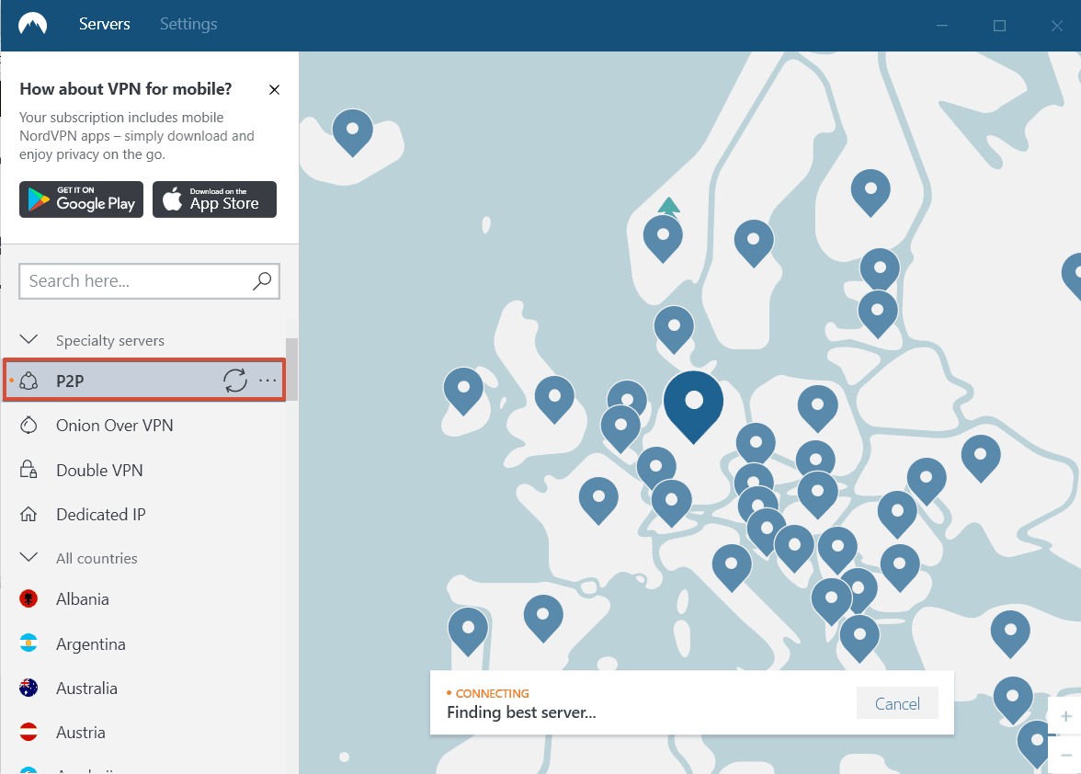The image size is (1081, 774).
Task: Click the Albania flag icon
Action: pos(28,599)
